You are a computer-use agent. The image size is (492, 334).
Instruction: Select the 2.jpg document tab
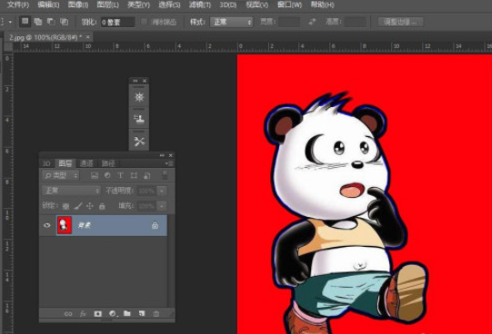tap(45, 37)
